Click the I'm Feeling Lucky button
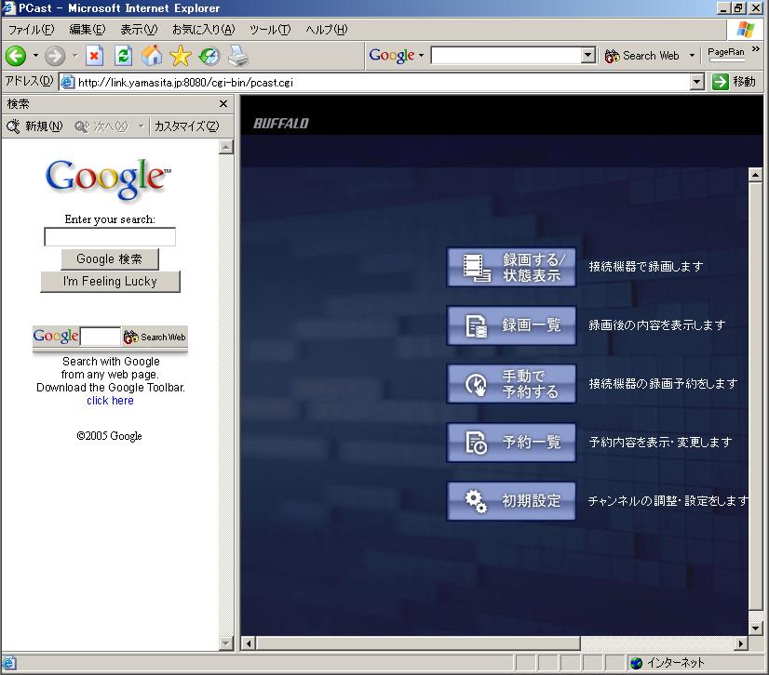The width and height of the screenshot is (769, 675). point(110,282)
